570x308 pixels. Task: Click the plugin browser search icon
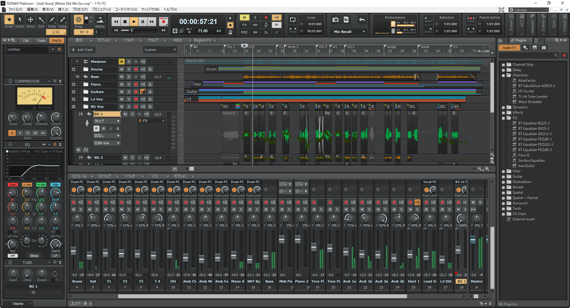[x=556, y=55]
